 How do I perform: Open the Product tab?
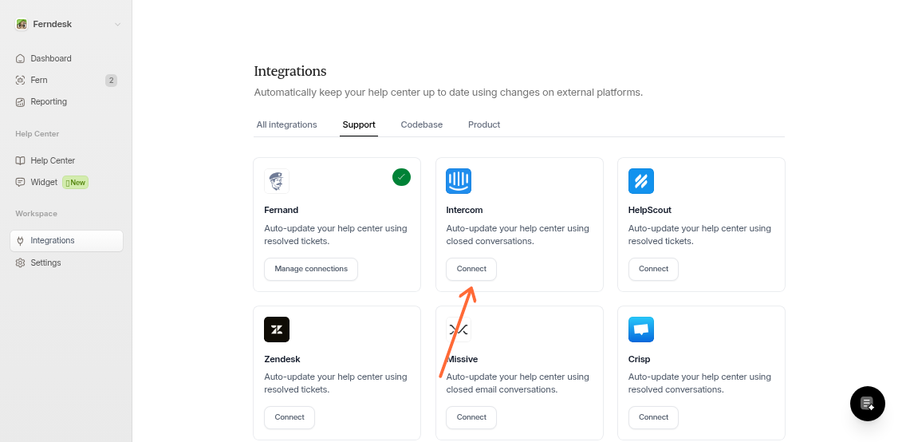point(484,124)
